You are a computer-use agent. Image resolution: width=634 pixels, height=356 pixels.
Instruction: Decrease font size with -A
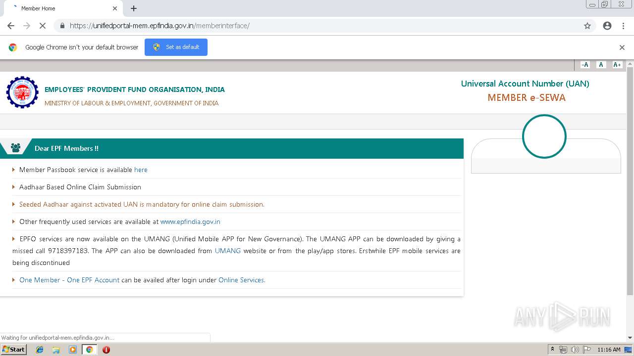pos(585,65)
